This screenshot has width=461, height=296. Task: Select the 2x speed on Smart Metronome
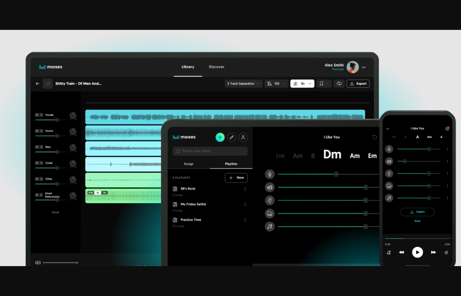[x=104, y=192]
